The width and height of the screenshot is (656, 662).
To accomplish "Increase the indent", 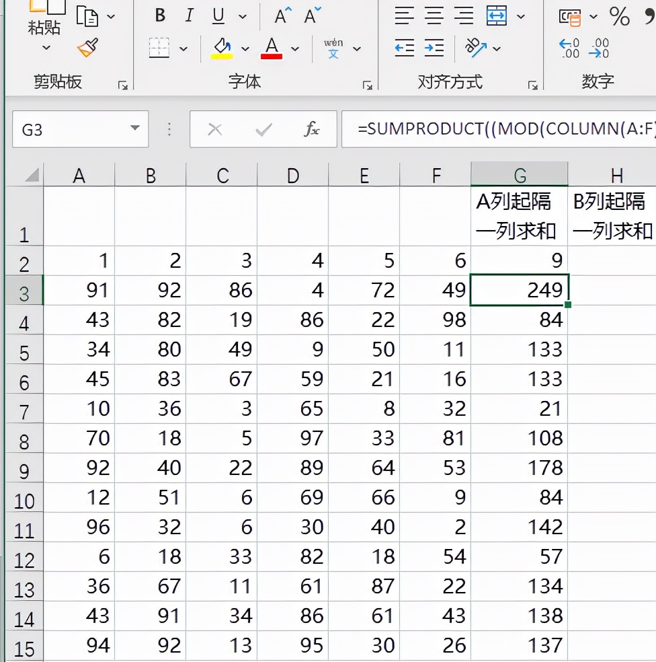I will (434, 48).
